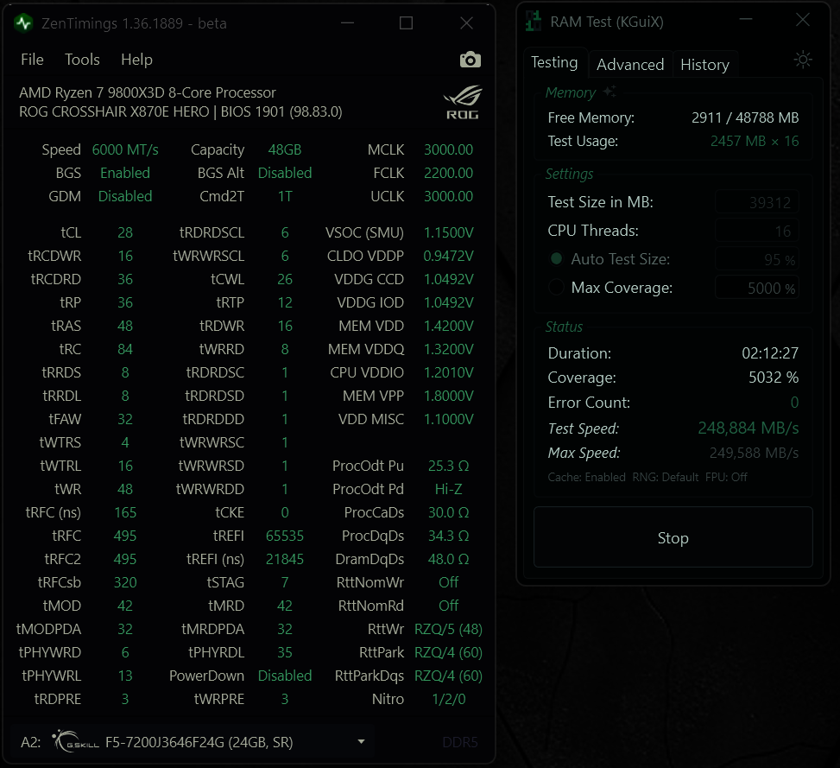Viewport: 840px width, 768px height.
Task: Click the MEM VDD value 1.4200V
Action: [448, 326]
